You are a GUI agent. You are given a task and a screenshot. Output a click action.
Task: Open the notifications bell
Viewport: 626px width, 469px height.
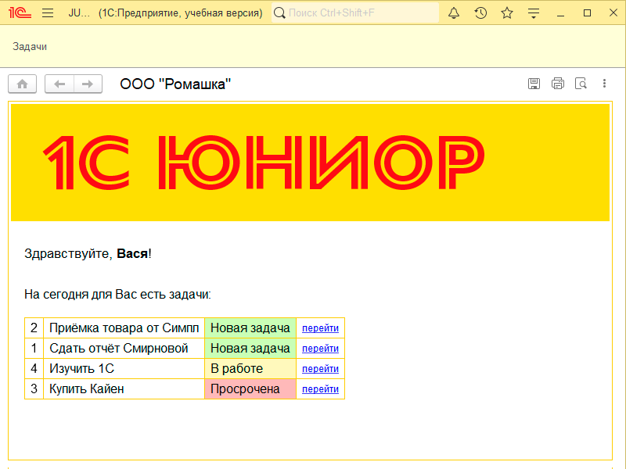(x=454, y=13)
